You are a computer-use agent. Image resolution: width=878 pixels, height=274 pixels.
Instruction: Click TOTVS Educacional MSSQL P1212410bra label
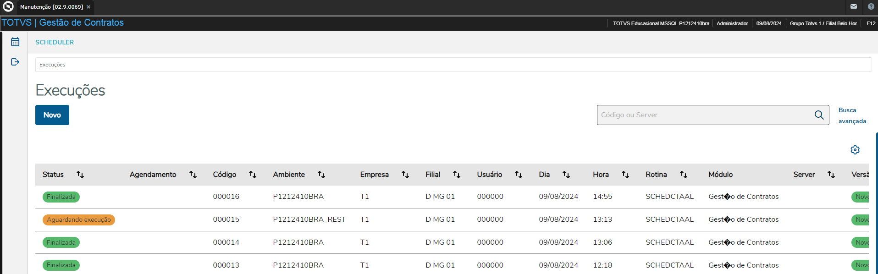click(661, 23)
